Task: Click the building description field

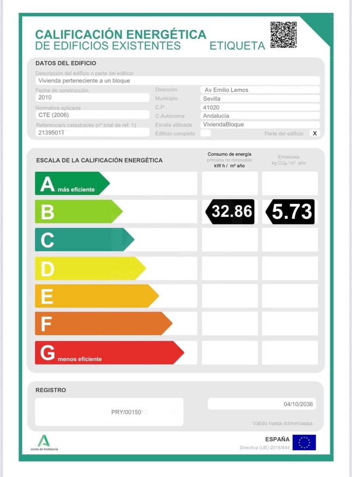Action: click(178, 81)
